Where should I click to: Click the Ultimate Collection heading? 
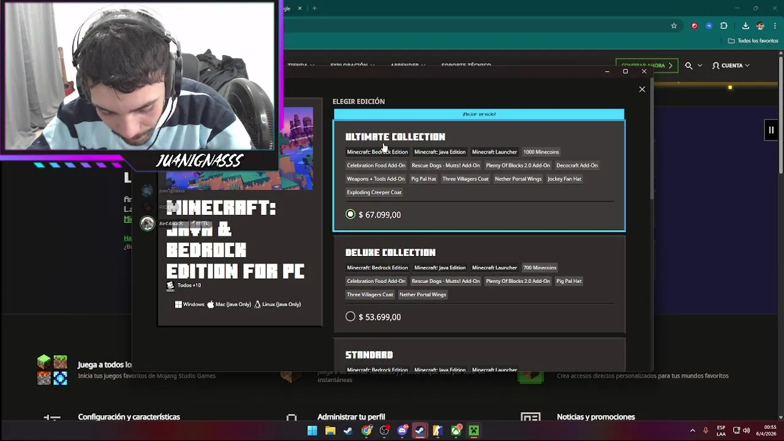395,137
